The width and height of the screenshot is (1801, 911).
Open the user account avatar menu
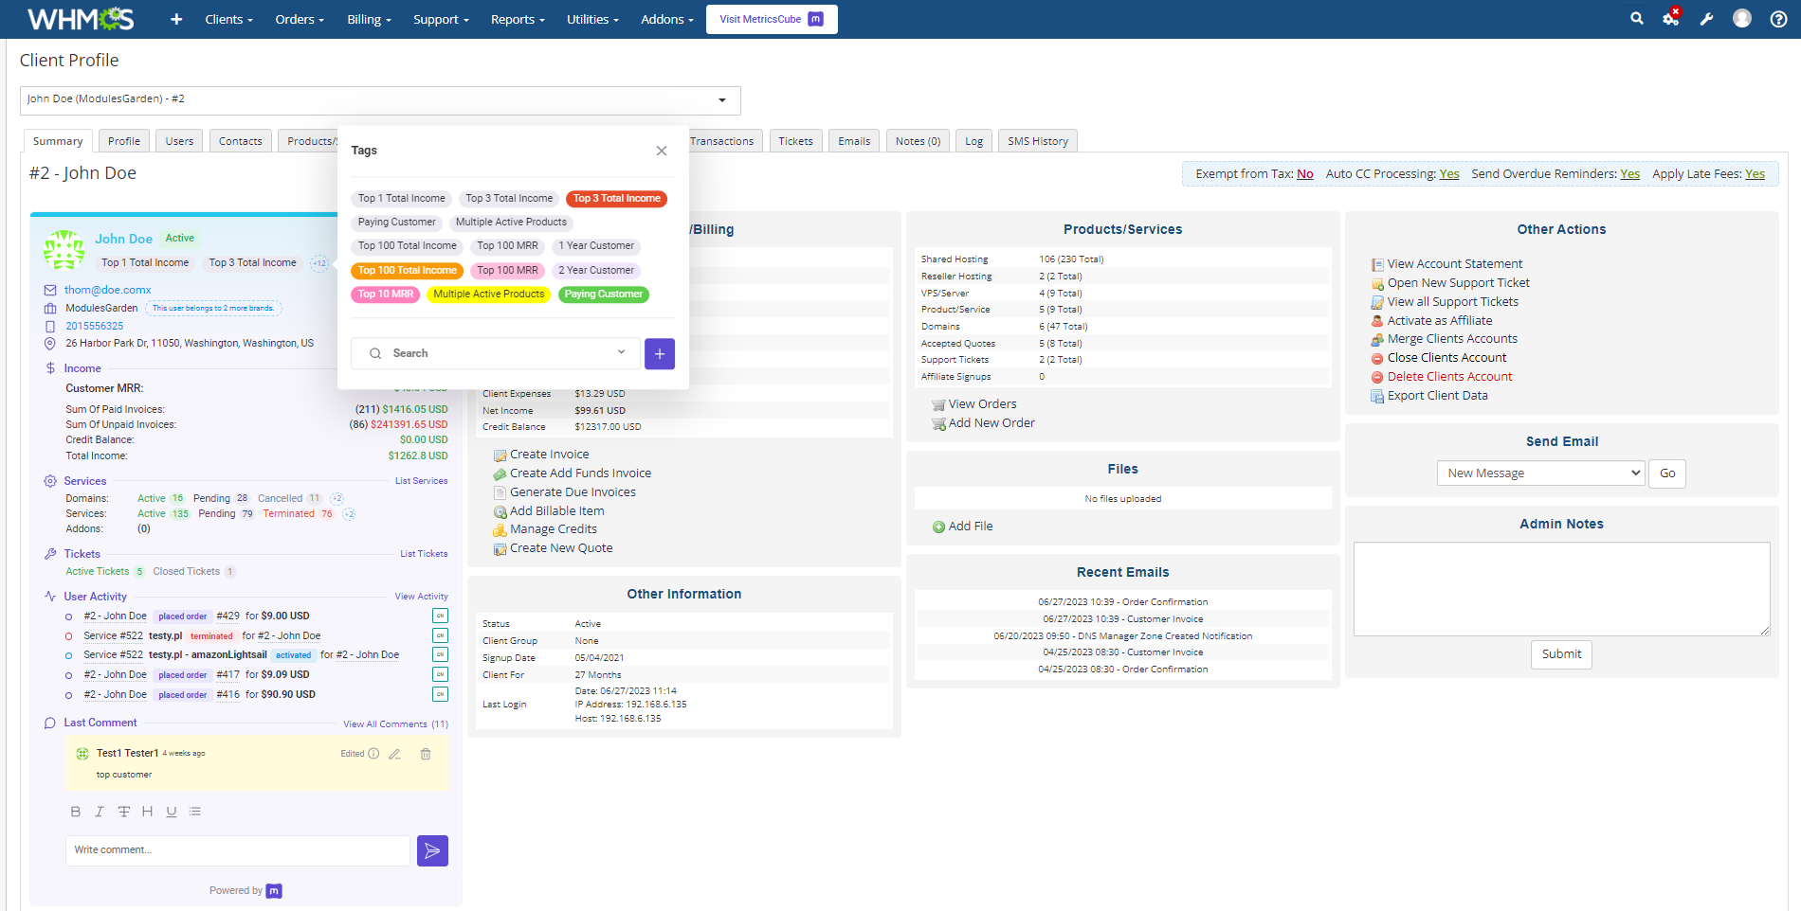click(x=1742, y=18)
